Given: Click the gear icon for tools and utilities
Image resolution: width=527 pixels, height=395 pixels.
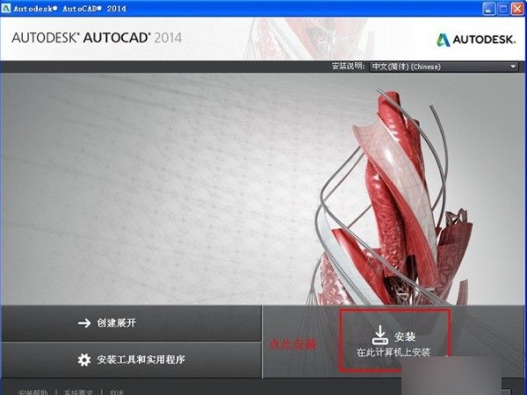Looking at the screenshot, I should click(84, 360).
